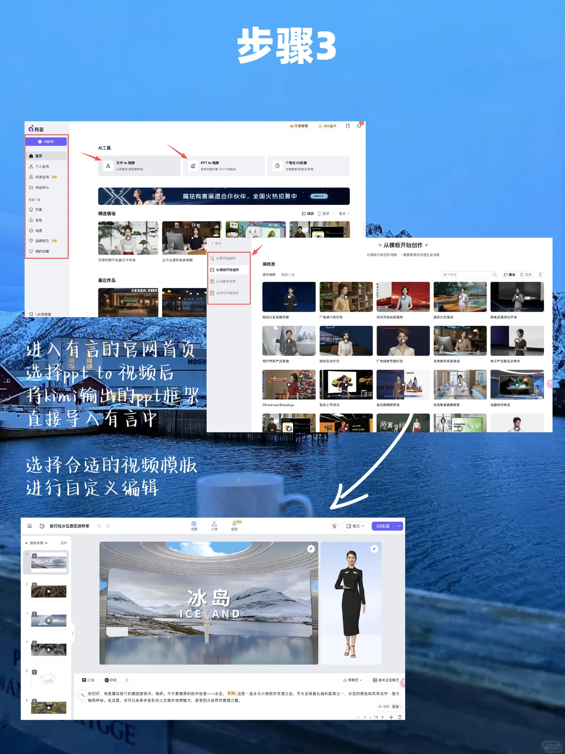
Task: Click the redo arrow in the editor
Action: [108, 526]
